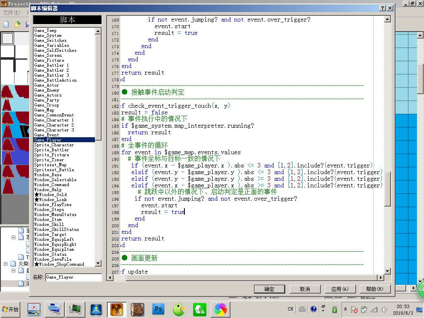The width and height of the screenshot is (424, 318).
Task: Open the rabbit character taskbar app
Action: (138, 309)
